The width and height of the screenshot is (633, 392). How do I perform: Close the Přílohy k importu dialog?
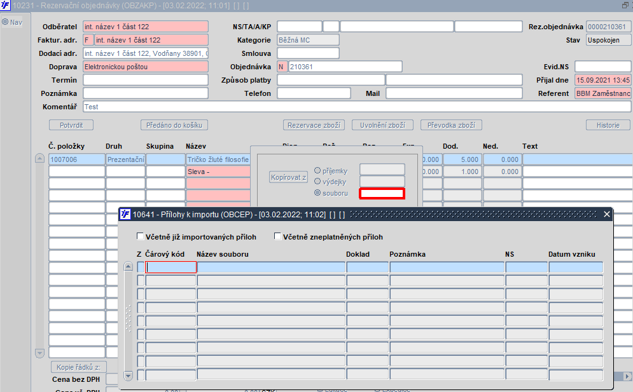click(x=606, y=214)
